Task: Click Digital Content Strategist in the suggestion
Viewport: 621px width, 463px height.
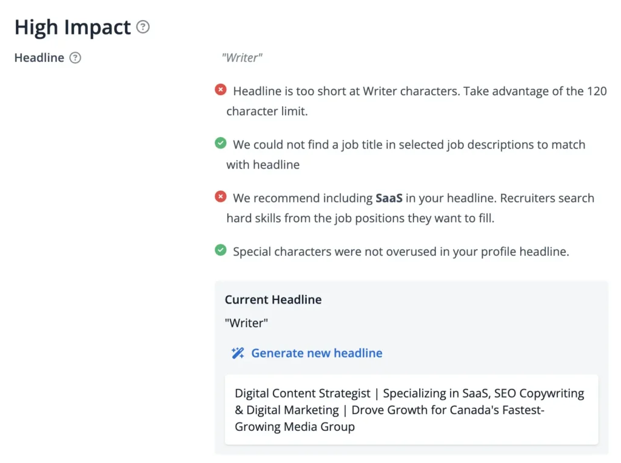Action: (x=303, y=393)
